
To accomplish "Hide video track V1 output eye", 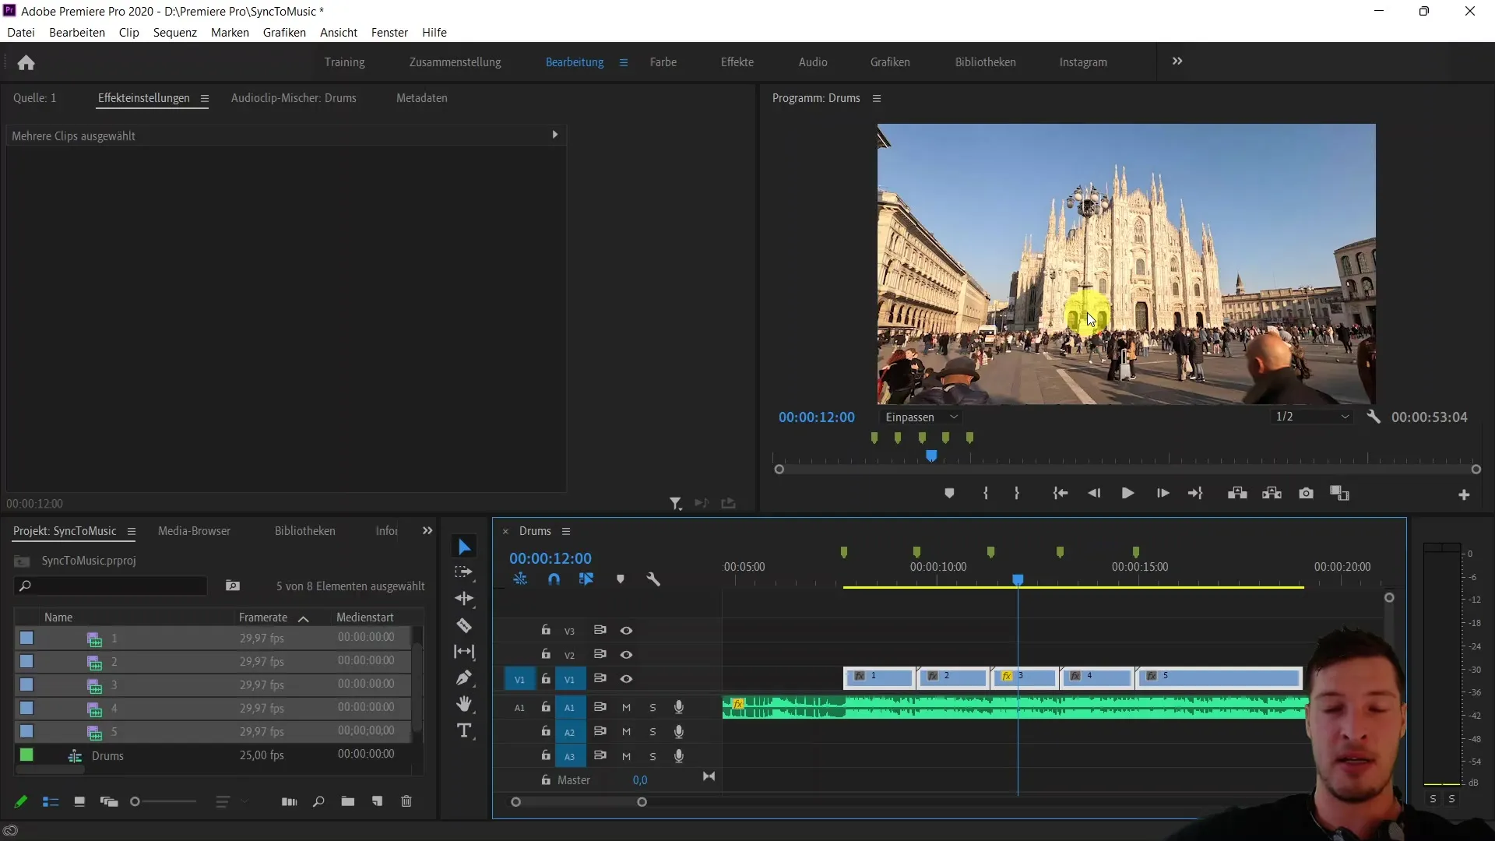I will coord(626,679).
